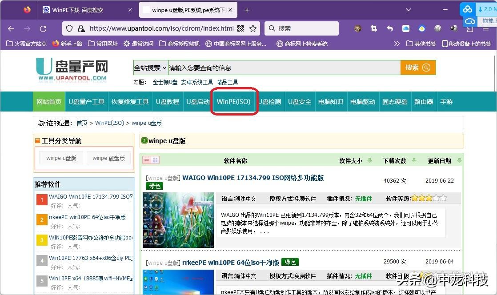Image resolution: width=497 pixels, height=295 pixels.
Task: Click the Baidu Netdisk cloud icon
Action: [405, 28]
